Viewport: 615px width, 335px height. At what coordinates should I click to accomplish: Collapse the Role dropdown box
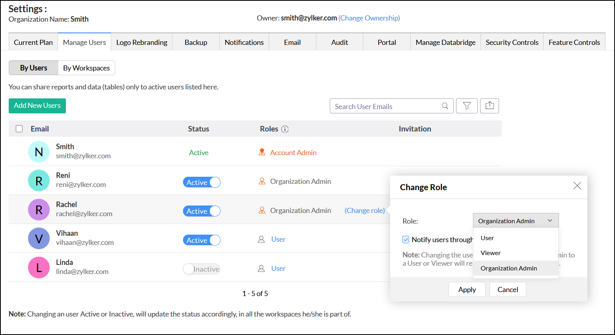516,221
